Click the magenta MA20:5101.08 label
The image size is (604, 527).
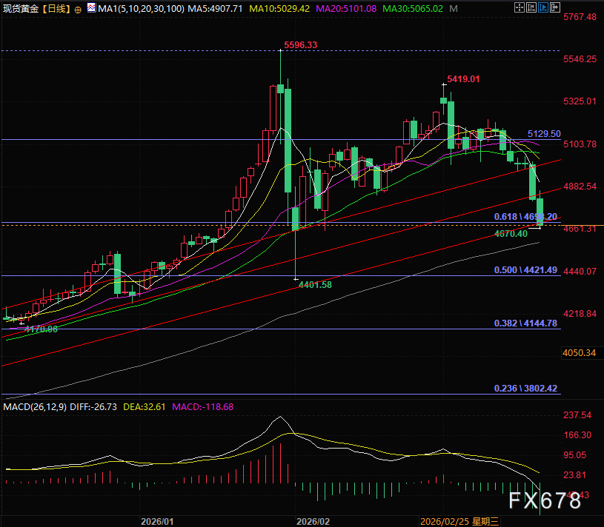pyautogui.click(x=346, y=8)
